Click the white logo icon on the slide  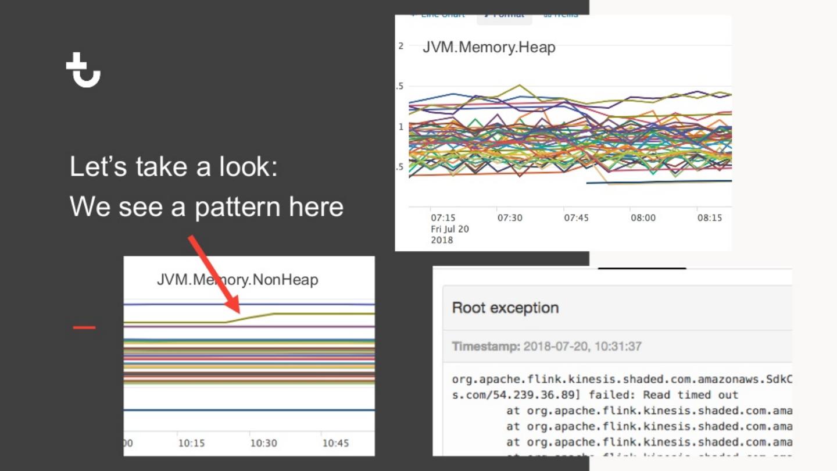coord(83,70)
